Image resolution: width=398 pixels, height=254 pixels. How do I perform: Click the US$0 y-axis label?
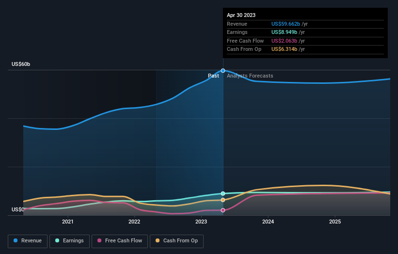[17, 209]
